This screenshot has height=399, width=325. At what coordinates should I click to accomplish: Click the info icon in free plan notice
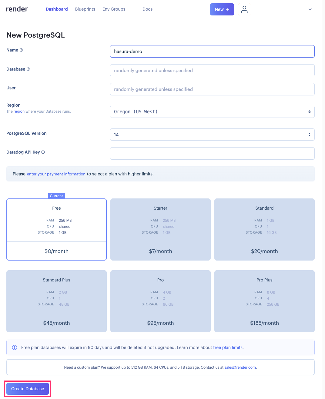pos(15,347)
